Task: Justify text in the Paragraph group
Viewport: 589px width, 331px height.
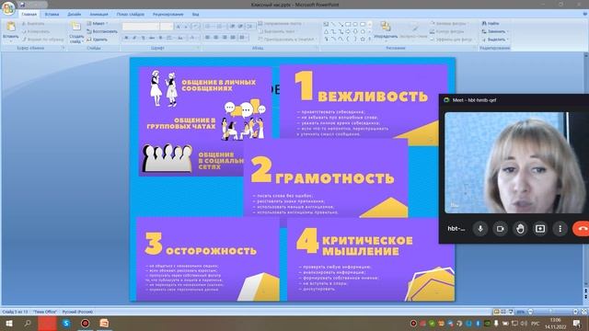Action: coord(233,38)
